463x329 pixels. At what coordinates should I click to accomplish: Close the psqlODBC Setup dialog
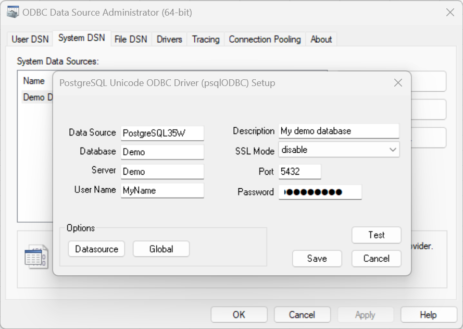[398, 83]
